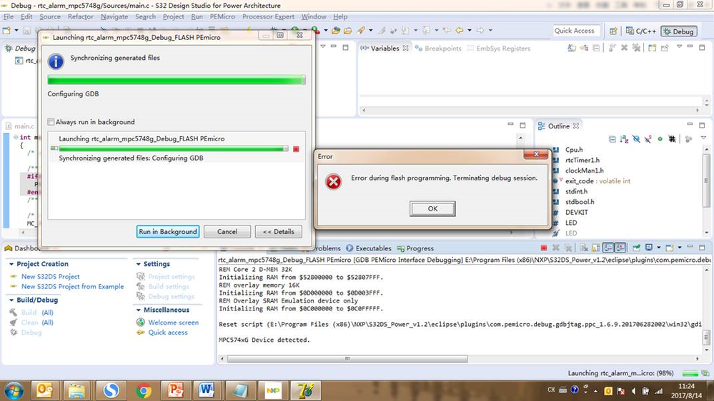Screen dimensions: 714x401
Task: Open the Outline view menu triangle
Action: click(x=703, y=138)
